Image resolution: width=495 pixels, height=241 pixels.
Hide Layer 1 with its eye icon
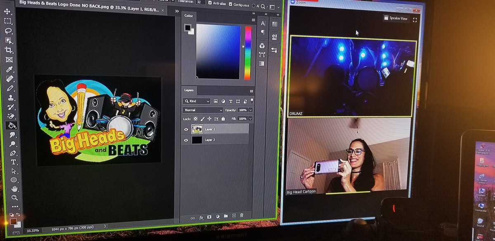point(186,130)
